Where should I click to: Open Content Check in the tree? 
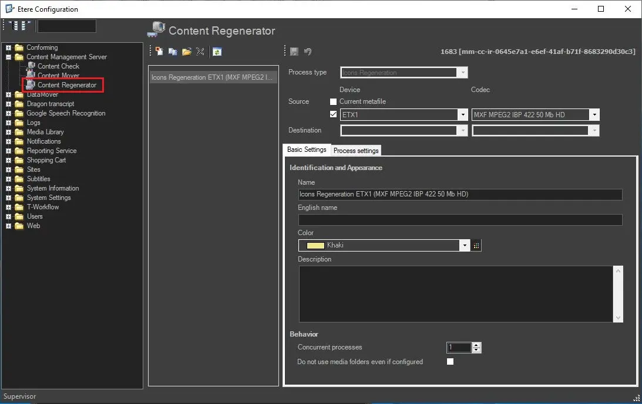58,66
